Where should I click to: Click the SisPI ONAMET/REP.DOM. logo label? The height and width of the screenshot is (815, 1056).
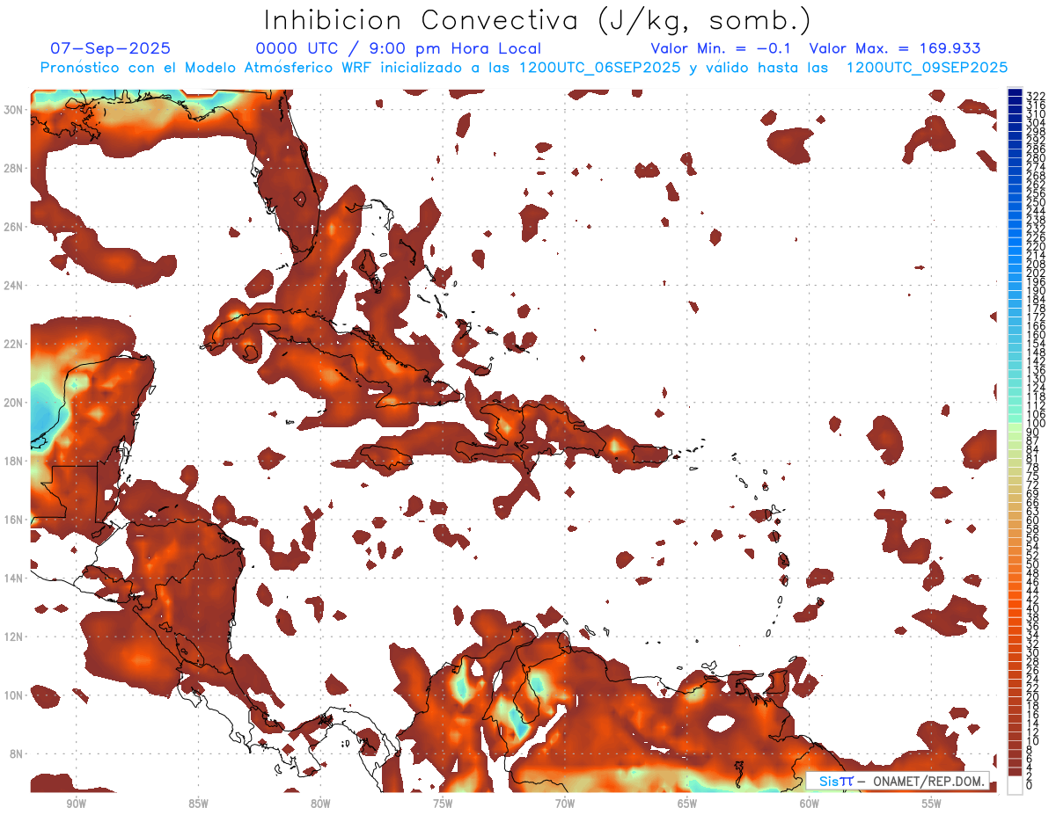(897, 781)
